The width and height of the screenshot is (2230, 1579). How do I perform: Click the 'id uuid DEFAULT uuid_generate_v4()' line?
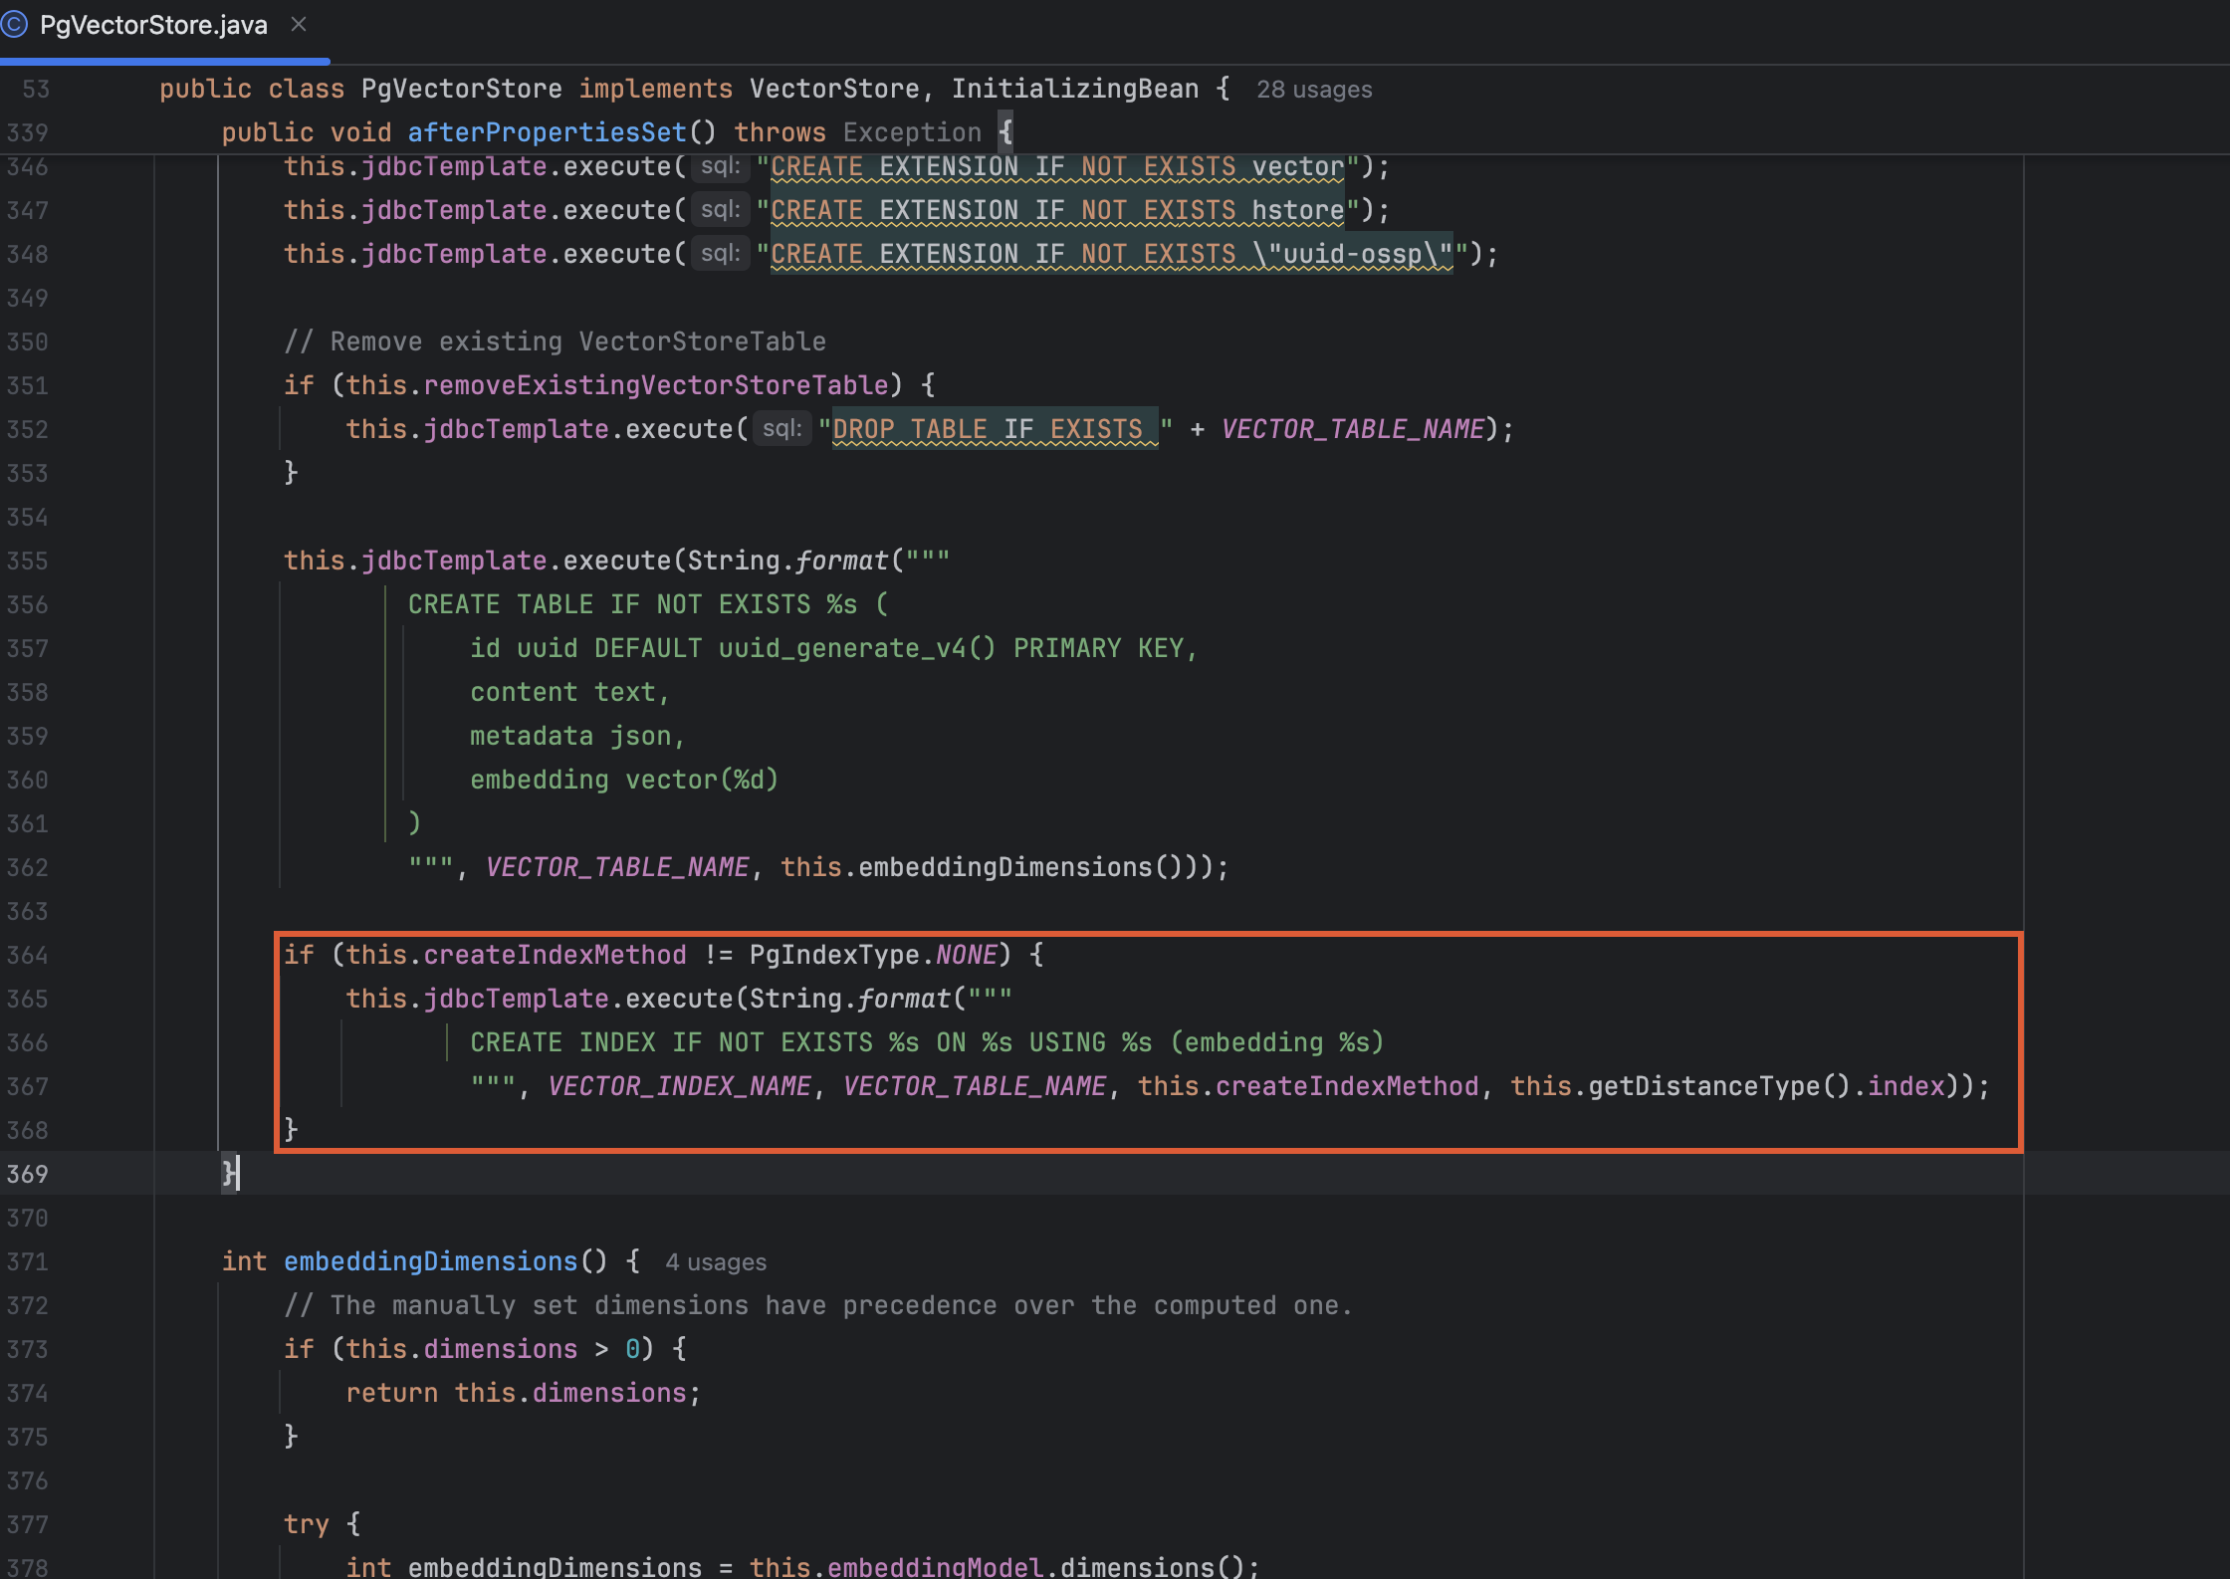click(x=832, y=648)
